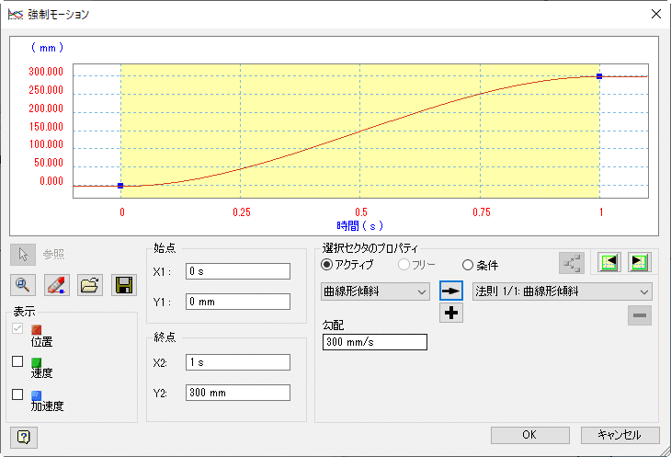This screenshot has height=457, width=671.
Task: Click the zoom magnifier icon
Action: coord(23,285)
